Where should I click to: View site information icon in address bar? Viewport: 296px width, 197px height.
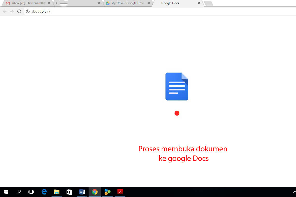[28, 11]
